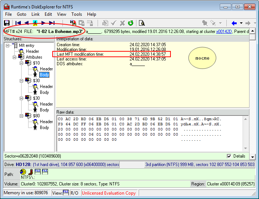Click the first FILE icon in Path

pyautogui.click(x=37, y=172)
